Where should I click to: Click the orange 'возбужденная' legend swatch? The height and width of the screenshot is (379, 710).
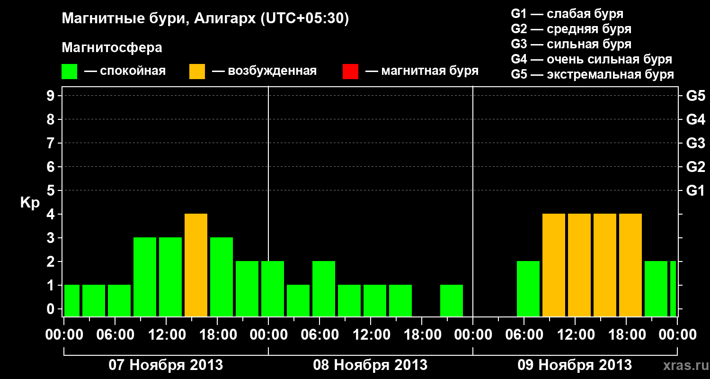click(197, 71)
